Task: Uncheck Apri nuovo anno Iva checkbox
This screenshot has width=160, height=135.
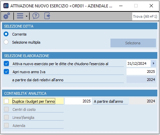Action: [x=6, y=72]
